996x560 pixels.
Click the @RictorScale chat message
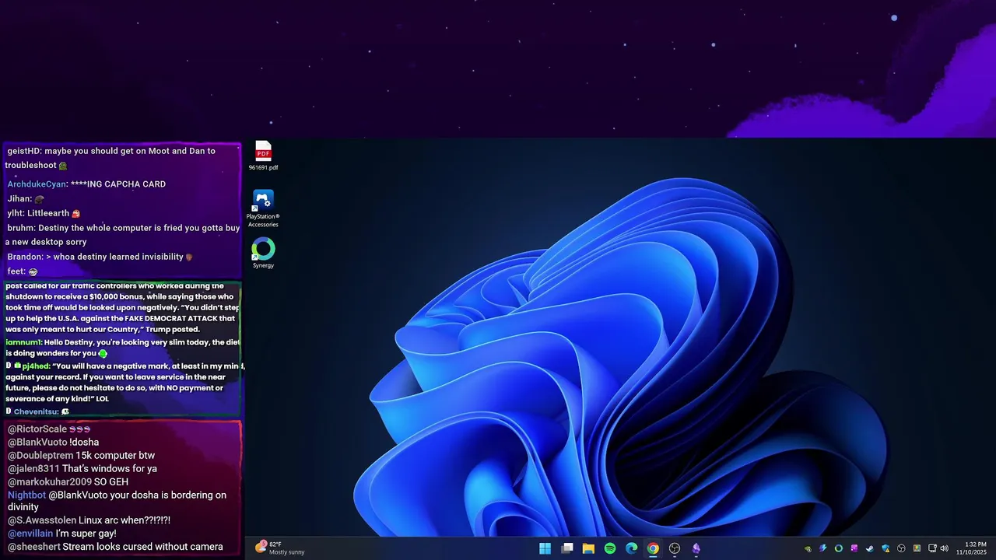[x=49, y=429]
